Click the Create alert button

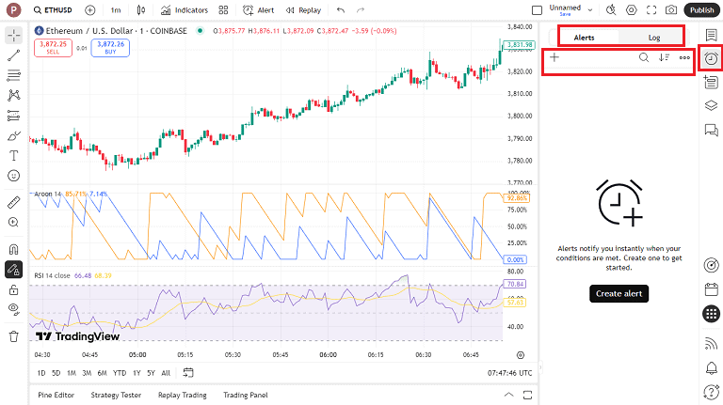click(619, 293)
